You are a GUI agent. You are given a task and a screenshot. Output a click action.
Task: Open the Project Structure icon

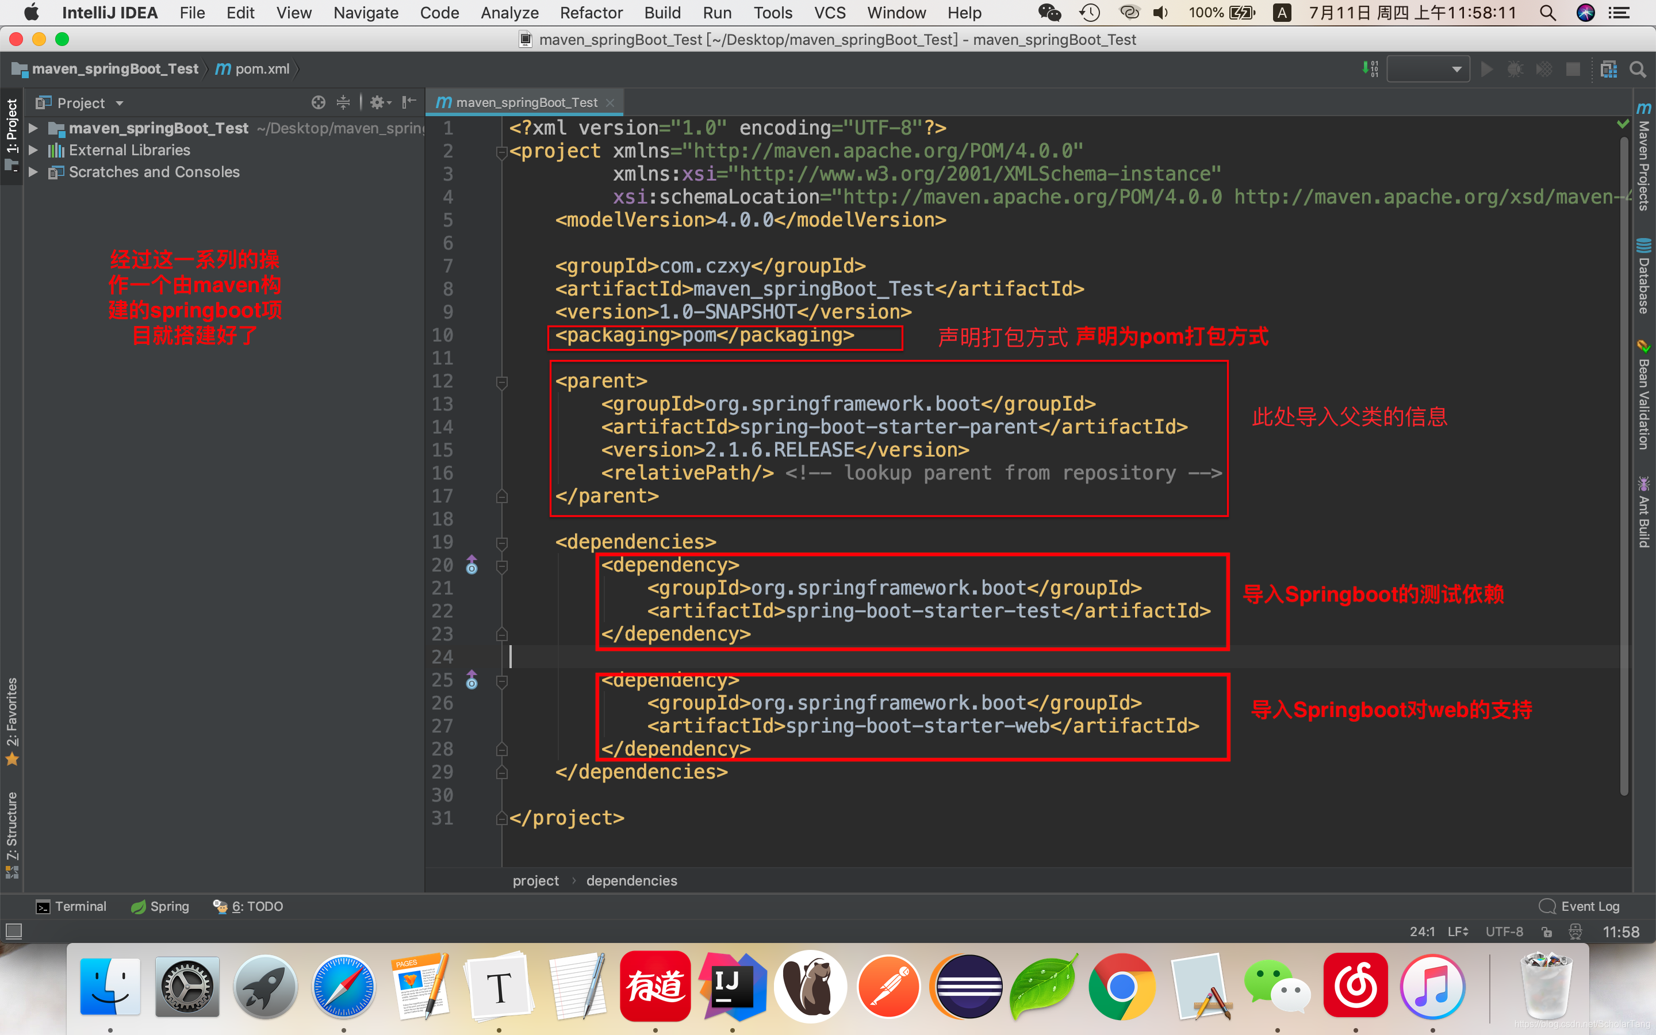click(x=1609, y=69)
